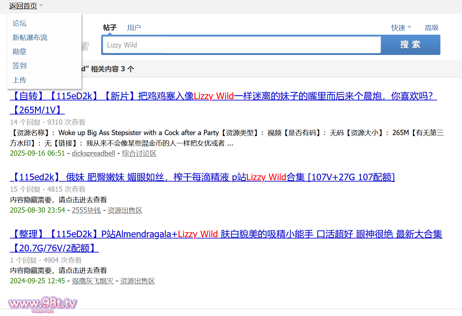Click the timestamp 2024-09-25 12:45

(x=37, y=281)
